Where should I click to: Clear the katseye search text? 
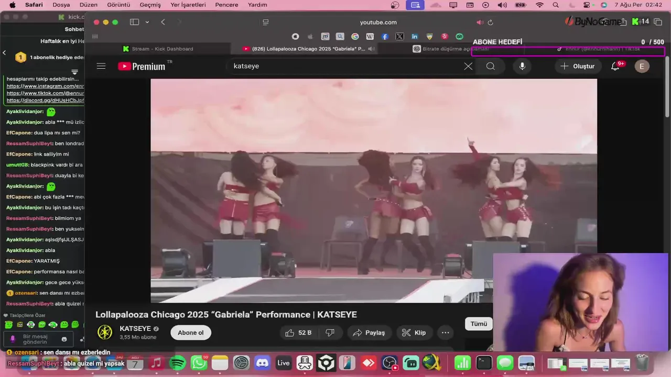(468, 66)
